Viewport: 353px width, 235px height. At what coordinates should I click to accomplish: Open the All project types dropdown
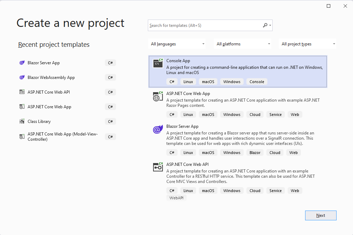[308, 44]
